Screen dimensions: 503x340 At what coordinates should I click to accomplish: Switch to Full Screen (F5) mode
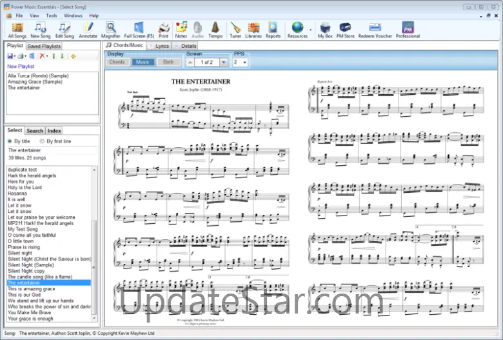pos(139,30)
